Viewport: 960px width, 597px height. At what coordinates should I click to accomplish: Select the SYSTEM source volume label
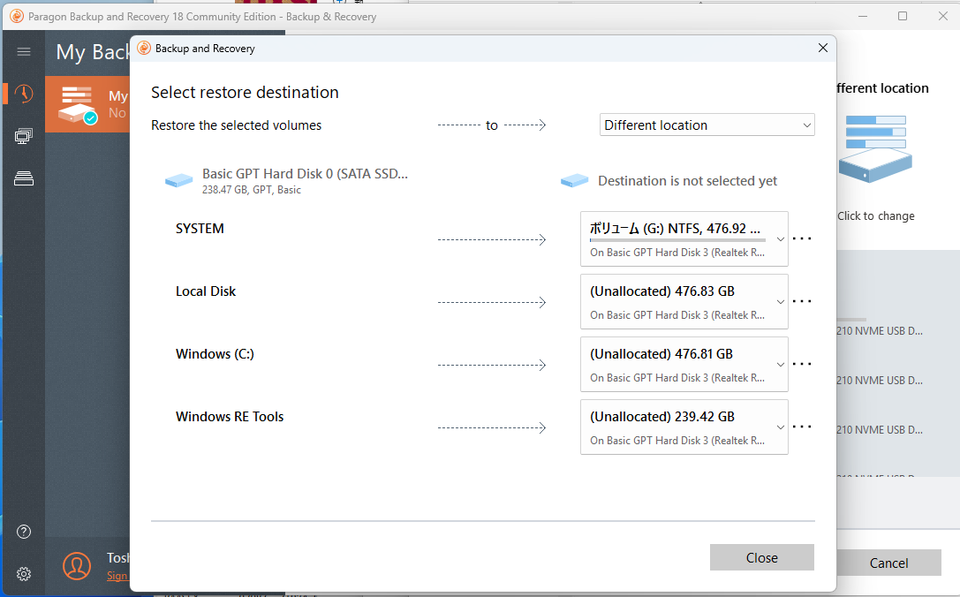[x=200, y=229]
